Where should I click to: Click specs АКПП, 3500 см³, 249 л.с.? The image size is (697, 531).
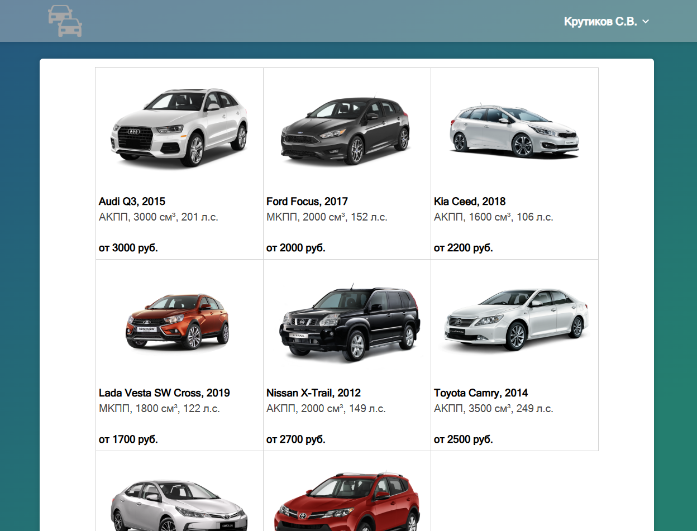click(x=494, y=409)
